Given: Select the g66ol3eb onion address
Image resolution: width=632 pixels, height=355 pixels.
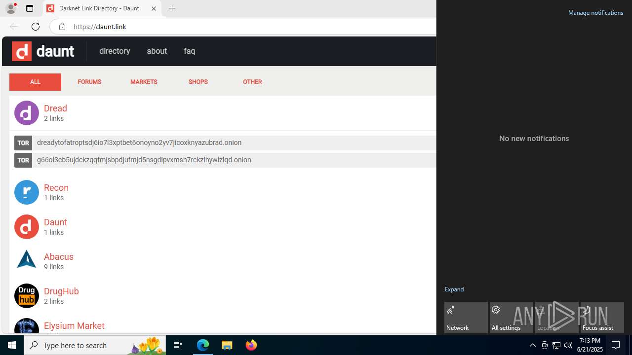Looking at the screenshot, I should [144, 160].
